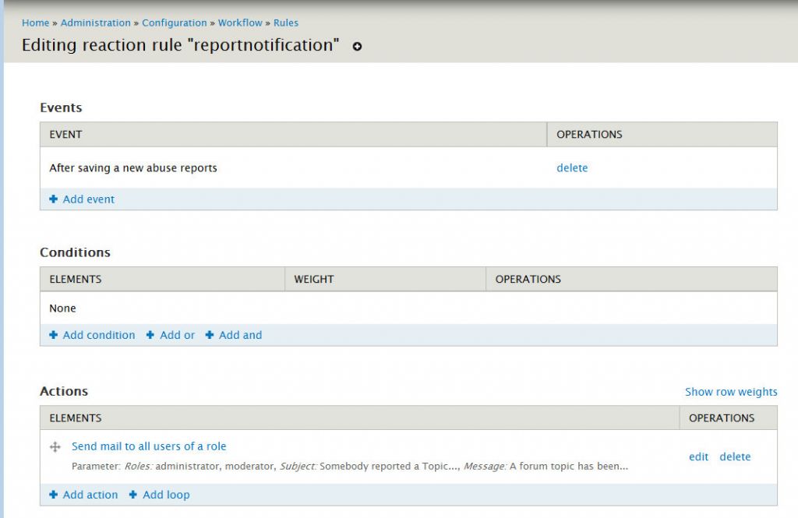The width and height of the screenshot is (798, 518).
Task: Click the plus icon next to Add event
Action: click(x=53, y=199)
